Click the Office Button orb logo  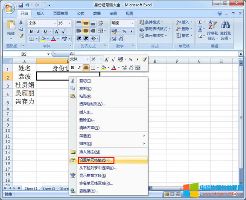click(x=9, y=8)
